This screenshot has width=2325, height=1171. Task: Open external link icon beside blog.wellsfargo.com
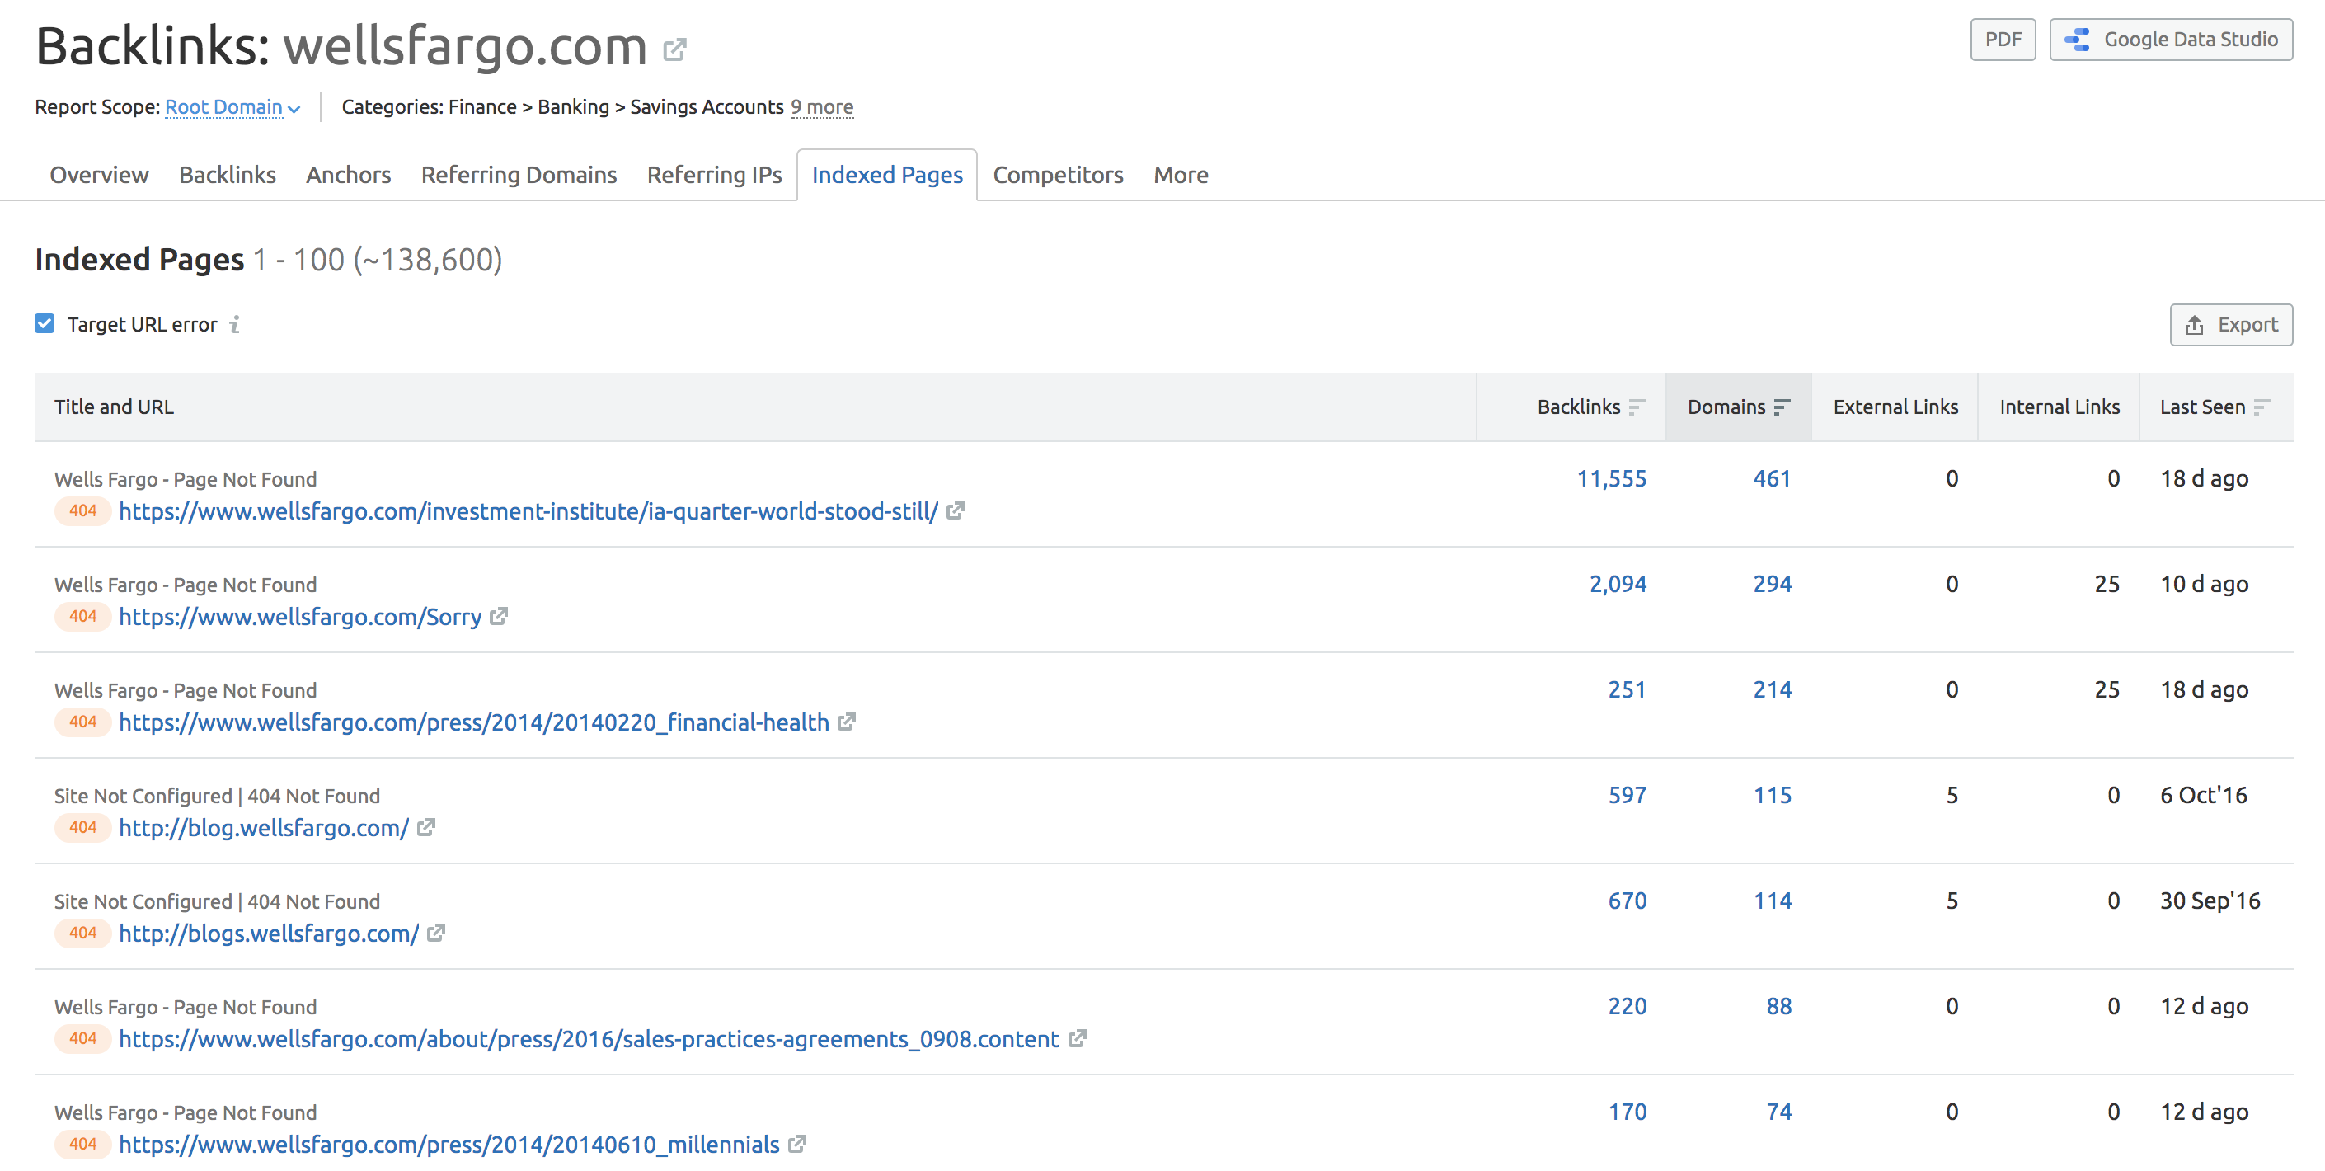[426, 828]
